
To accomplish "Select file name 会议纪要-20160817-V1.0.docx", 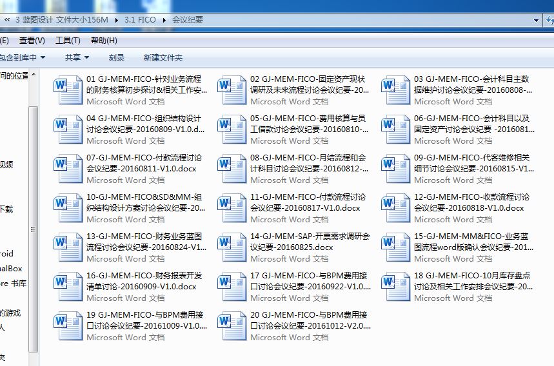I will 305,208.
